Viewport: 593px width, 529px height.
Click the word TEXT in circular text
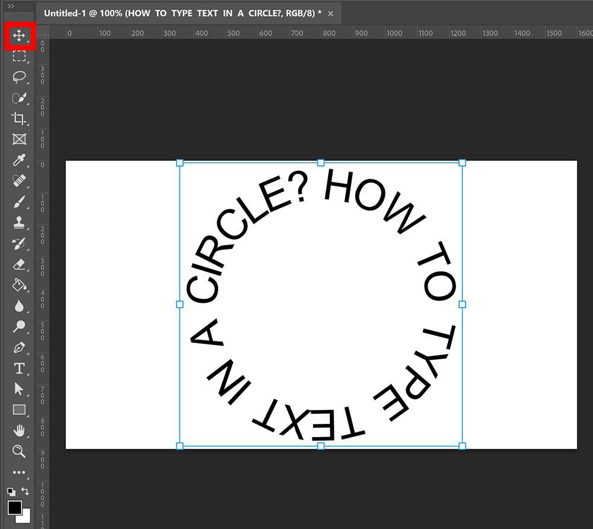(x=308, y=420)
